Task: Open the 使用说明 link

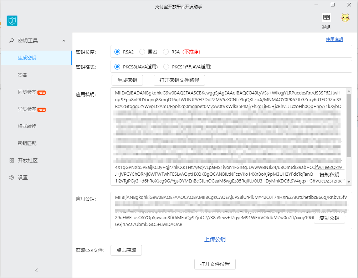Action: pos(334,40)
